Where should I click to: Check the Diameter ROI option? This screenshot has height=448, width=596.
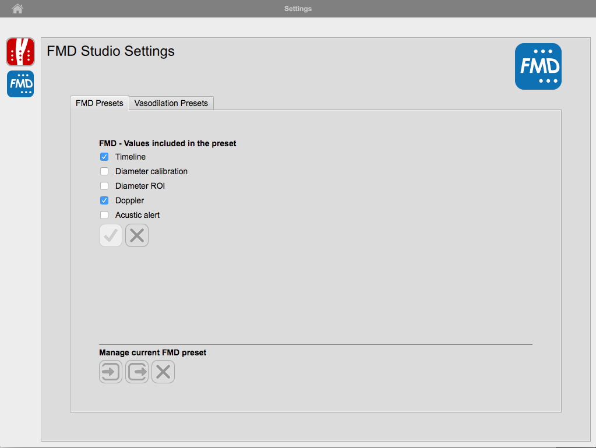[x=104, y=186]
